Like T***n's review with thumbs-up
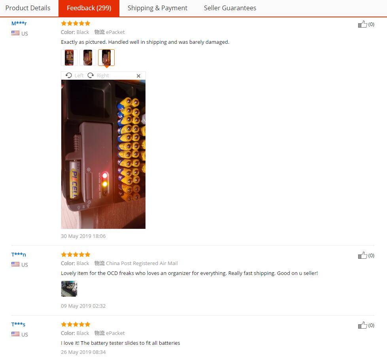This screenshot has height=359, width=387. (x=362, y=255)
